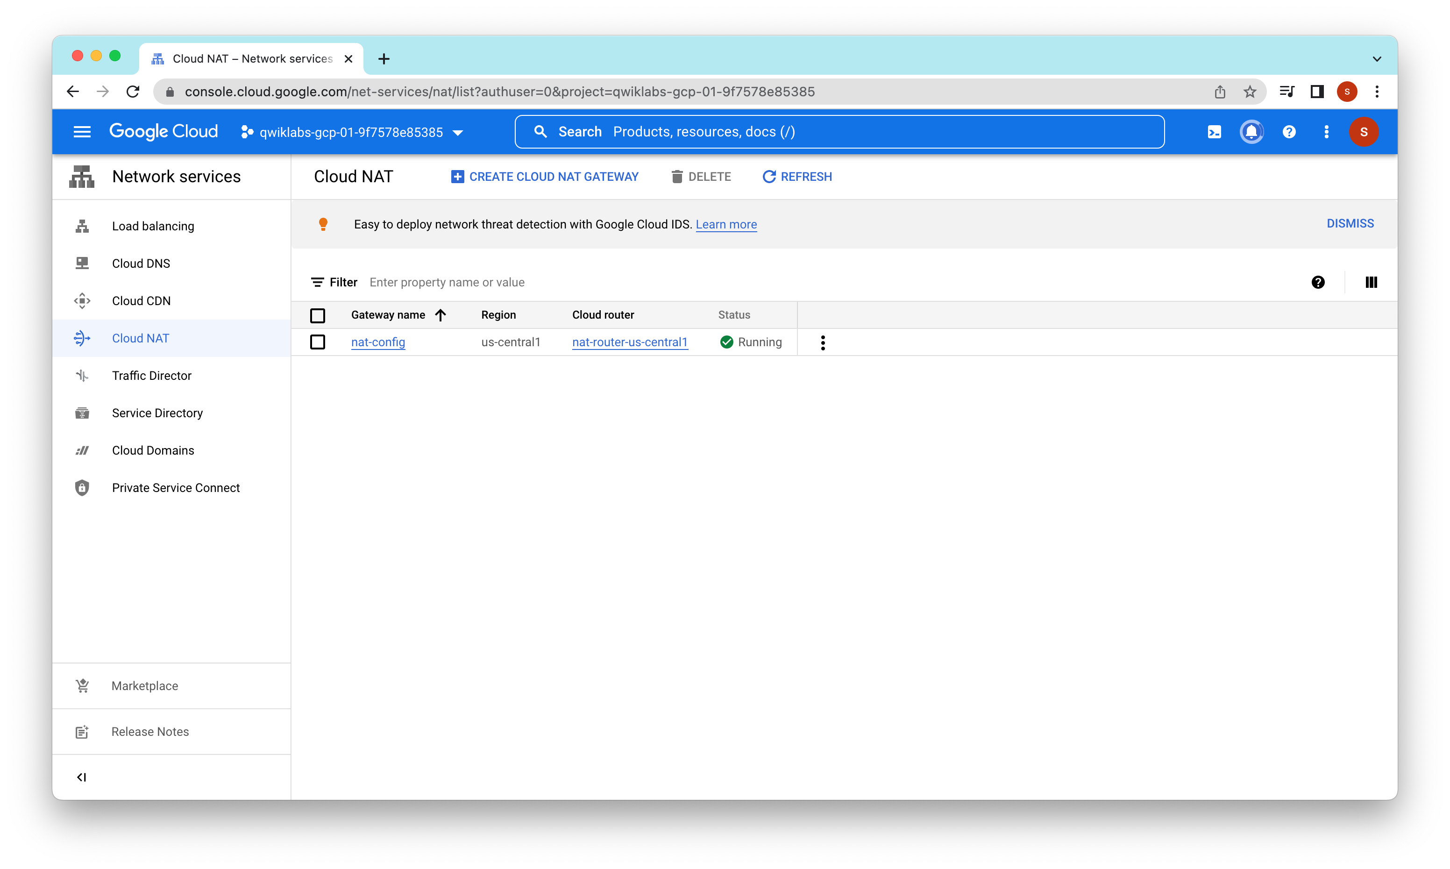Click the Load balancing sidebar icon
The width and height of the screenshot is (1450, 869).
(83, 226)
